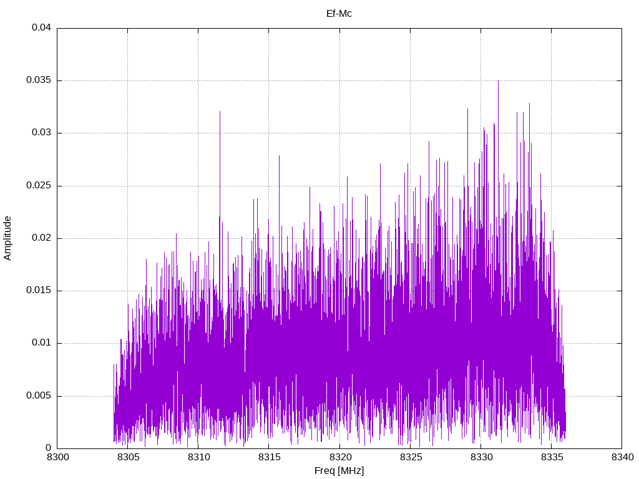Click the y-axis tick value 0.03
Screen dimensions: 639x479
tap(42, 133)
